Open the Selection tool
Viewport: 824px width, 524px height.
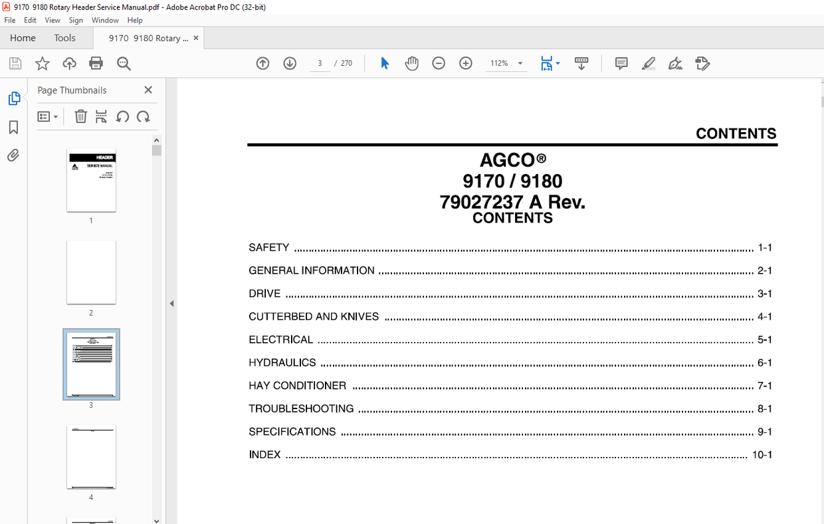384,62
